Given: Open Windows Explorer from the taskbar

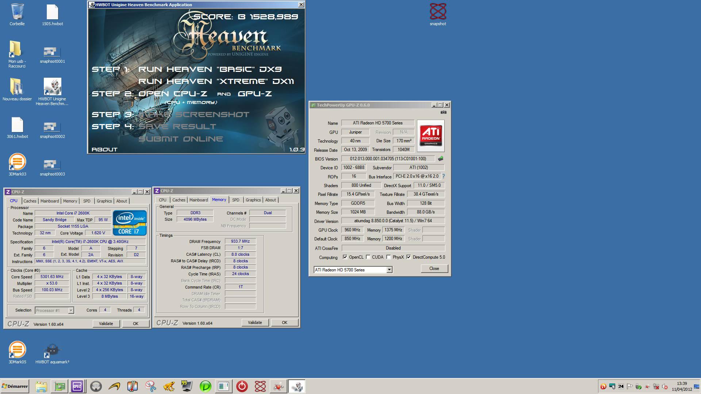Looking at the screenshot, I should [41, 386].
